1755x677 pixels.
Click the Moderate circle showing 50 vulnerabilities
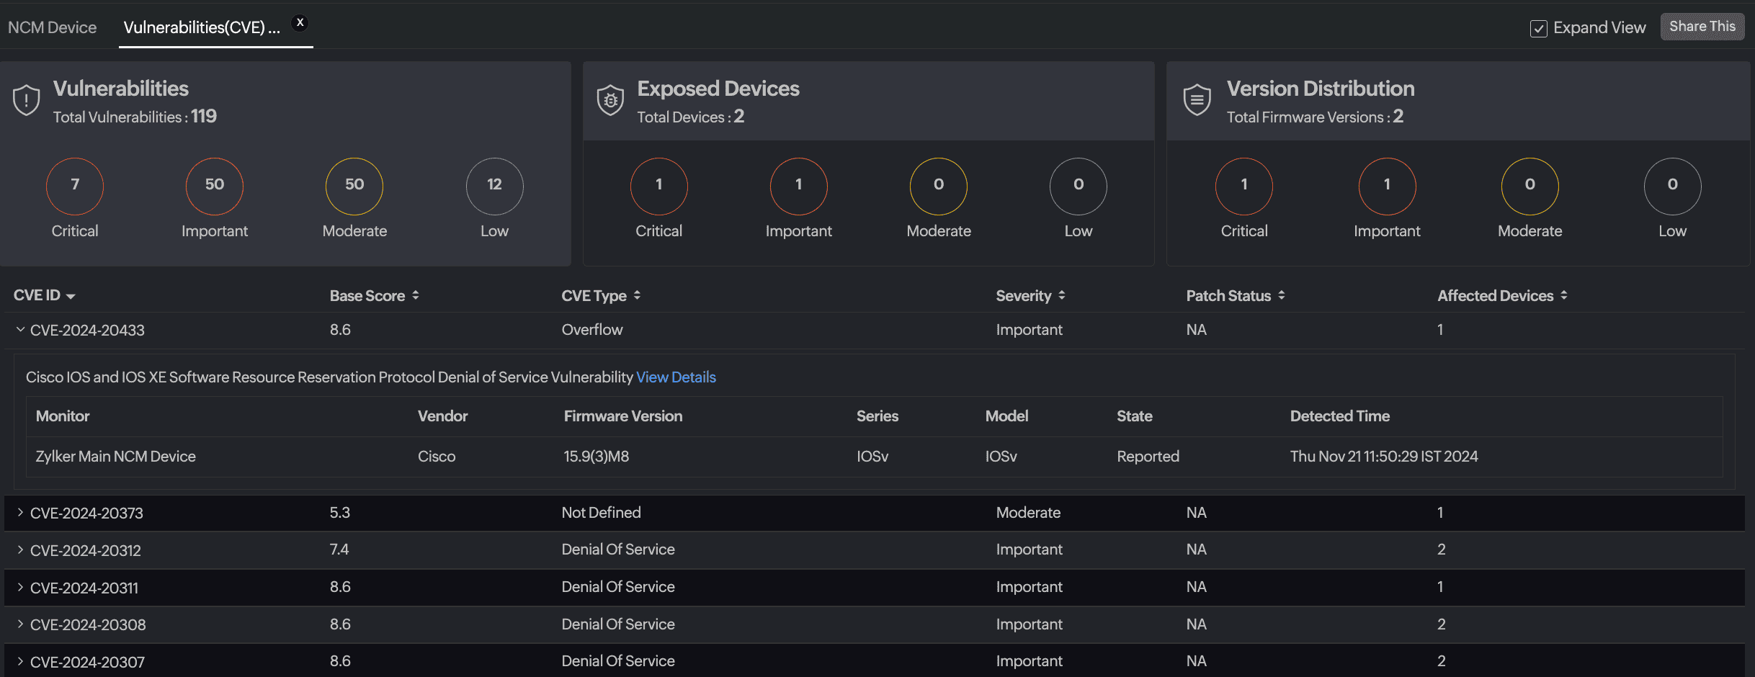point(354,186)
